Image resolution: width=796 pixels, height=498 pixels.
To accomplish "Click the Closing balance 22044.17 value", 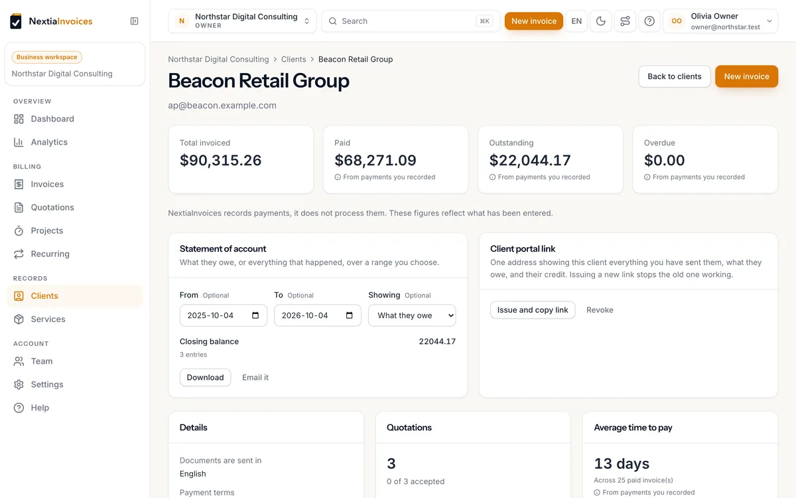I will click(437, 341).
